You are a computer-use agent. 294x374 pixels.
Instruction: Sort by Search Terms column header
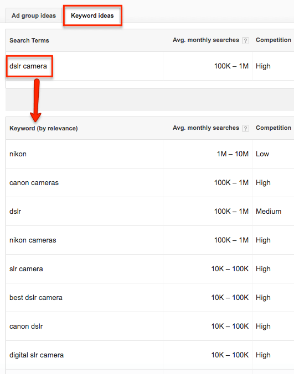point(29,40)
